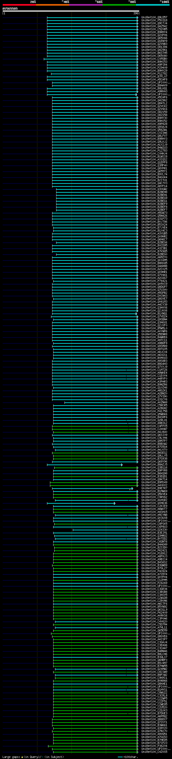The image size is (172, 759).
Task: Click the UniRef100_C4FPX5 label
Action: pos(154,426)
